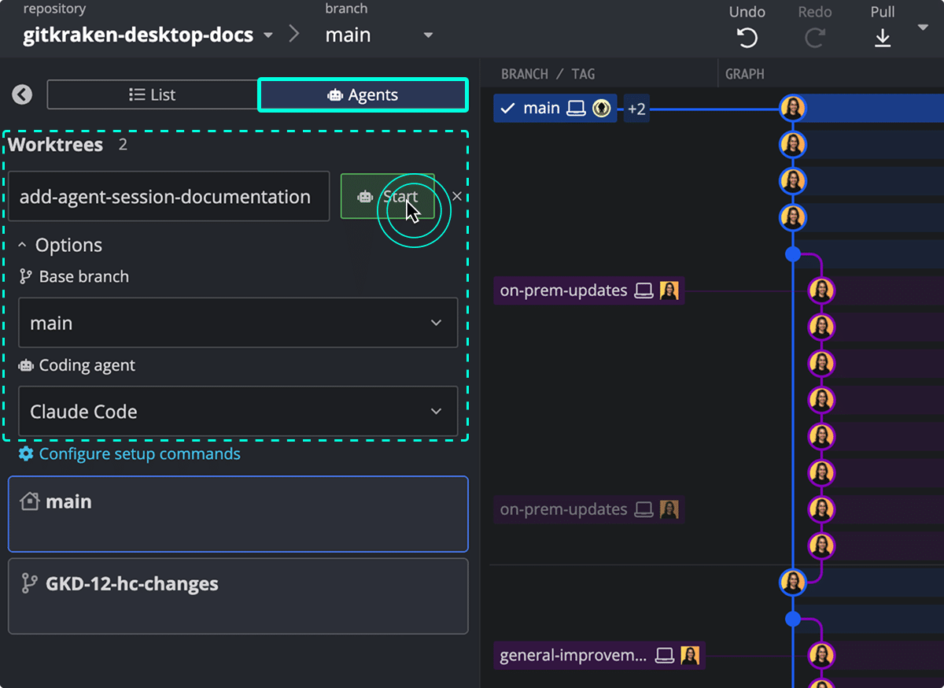Open the Coding agent dropdown showing Claude Code
944x688 pixels.
pos(238,411)
